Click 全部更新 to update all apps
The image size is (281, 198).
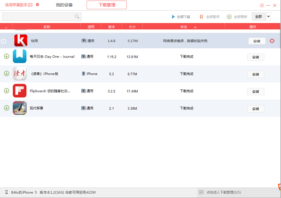tap(237, 17)
